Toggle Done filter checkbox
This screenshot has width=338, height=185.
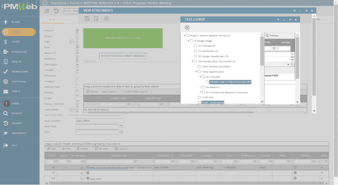pyautogui.click(x=323, y=162)
